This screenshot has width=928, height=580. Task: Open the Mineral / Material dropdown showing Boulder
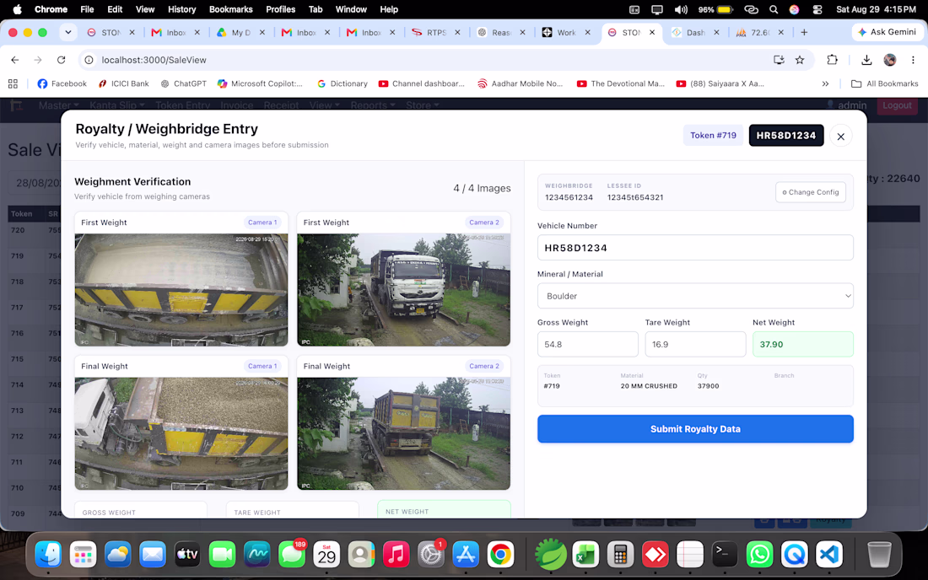click(695, 296)
